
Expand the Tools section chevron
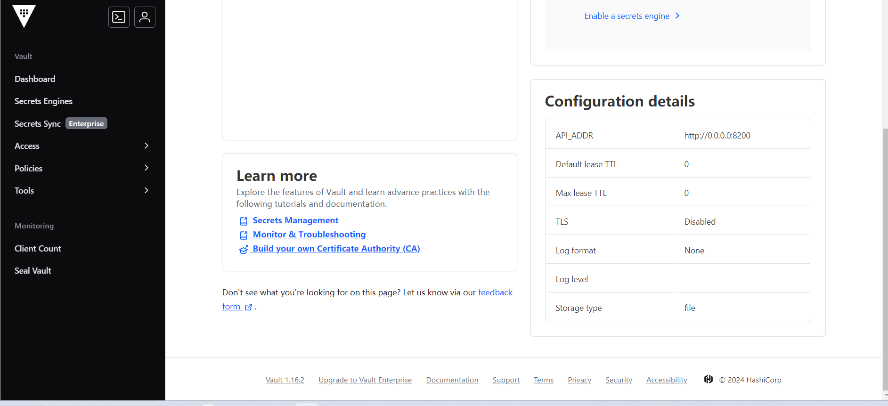[147, 190]
